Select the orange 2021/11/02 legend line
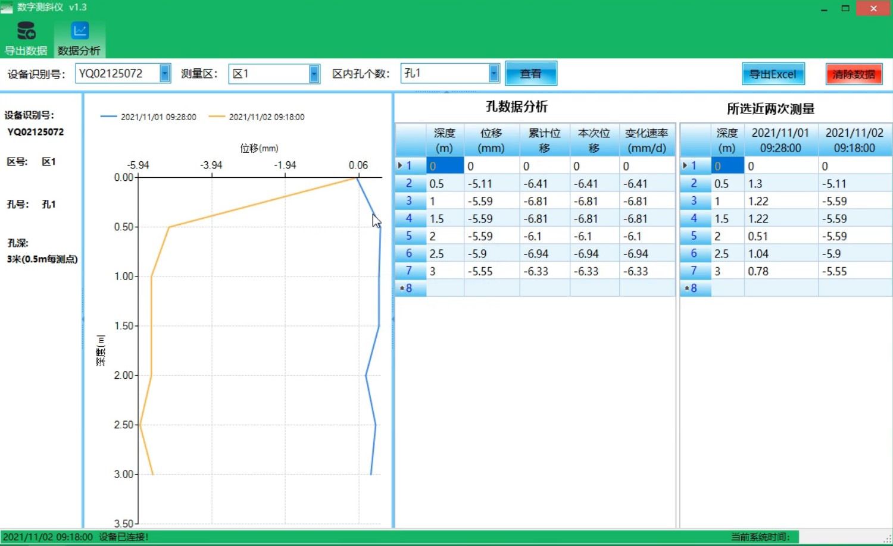 coord(217,117)
